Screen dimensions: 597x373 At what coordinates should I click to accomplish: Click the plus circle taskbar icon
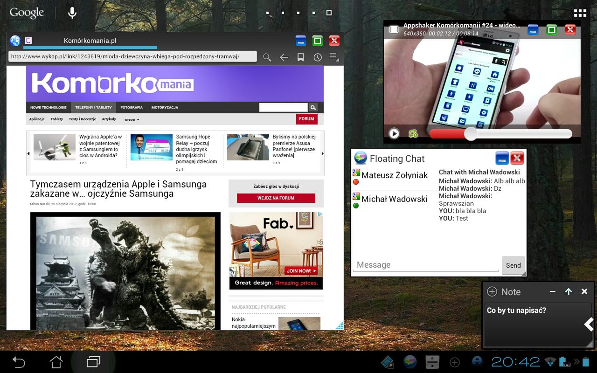[455, 362]
